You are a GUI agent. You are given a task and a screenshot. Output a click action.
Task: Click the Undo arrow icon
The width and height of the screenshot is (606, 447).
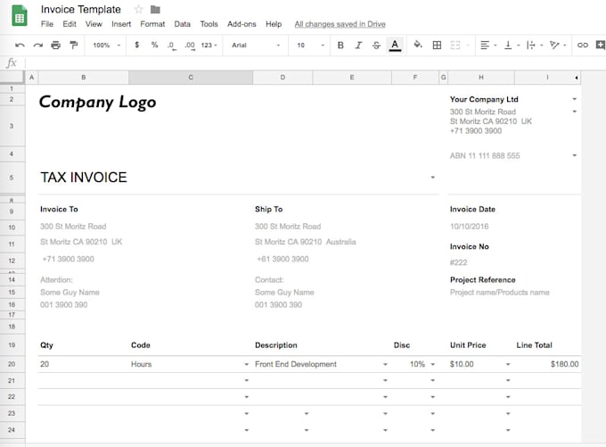(x=20, y=46)
